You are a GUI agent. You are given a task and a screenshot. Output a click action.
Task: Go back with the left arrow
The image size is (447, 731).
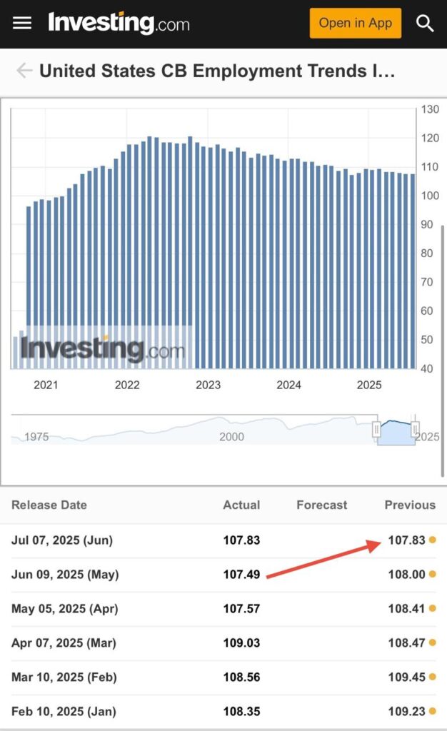(x=24, y=71)
